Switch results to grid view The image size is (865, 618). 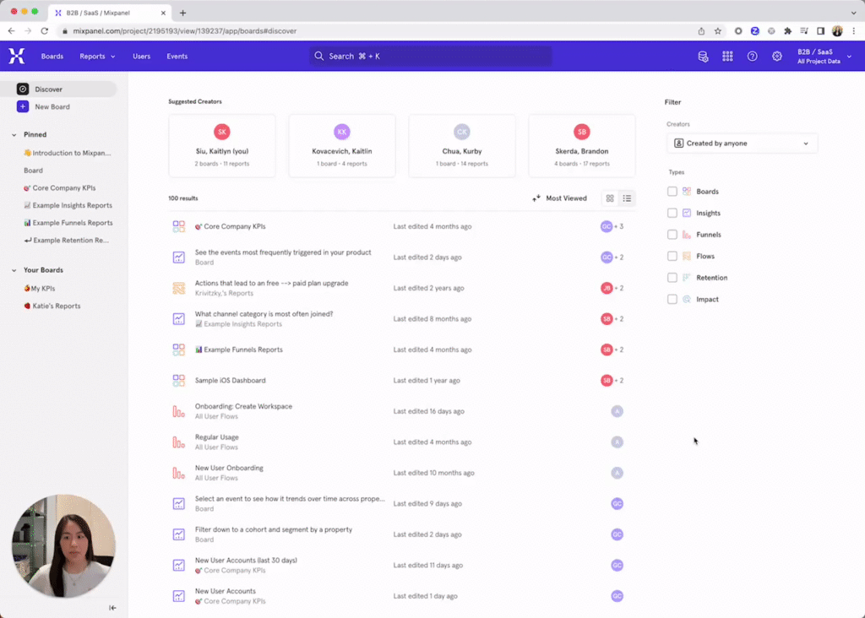tap(610, 198)
